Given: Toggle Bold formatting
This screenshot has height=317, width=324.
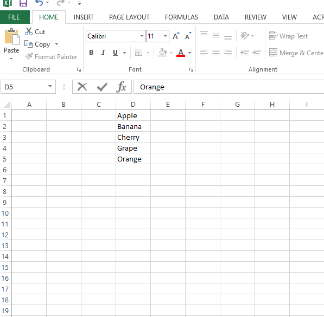Looking at the screenshot, I should 91,53.
